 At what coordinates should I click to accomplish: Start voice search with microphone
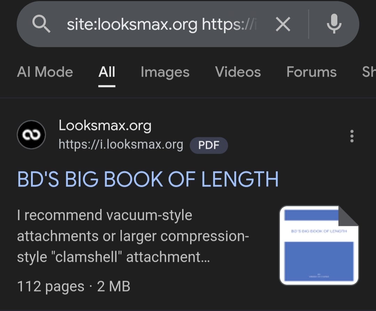click(x=334, y=24)
